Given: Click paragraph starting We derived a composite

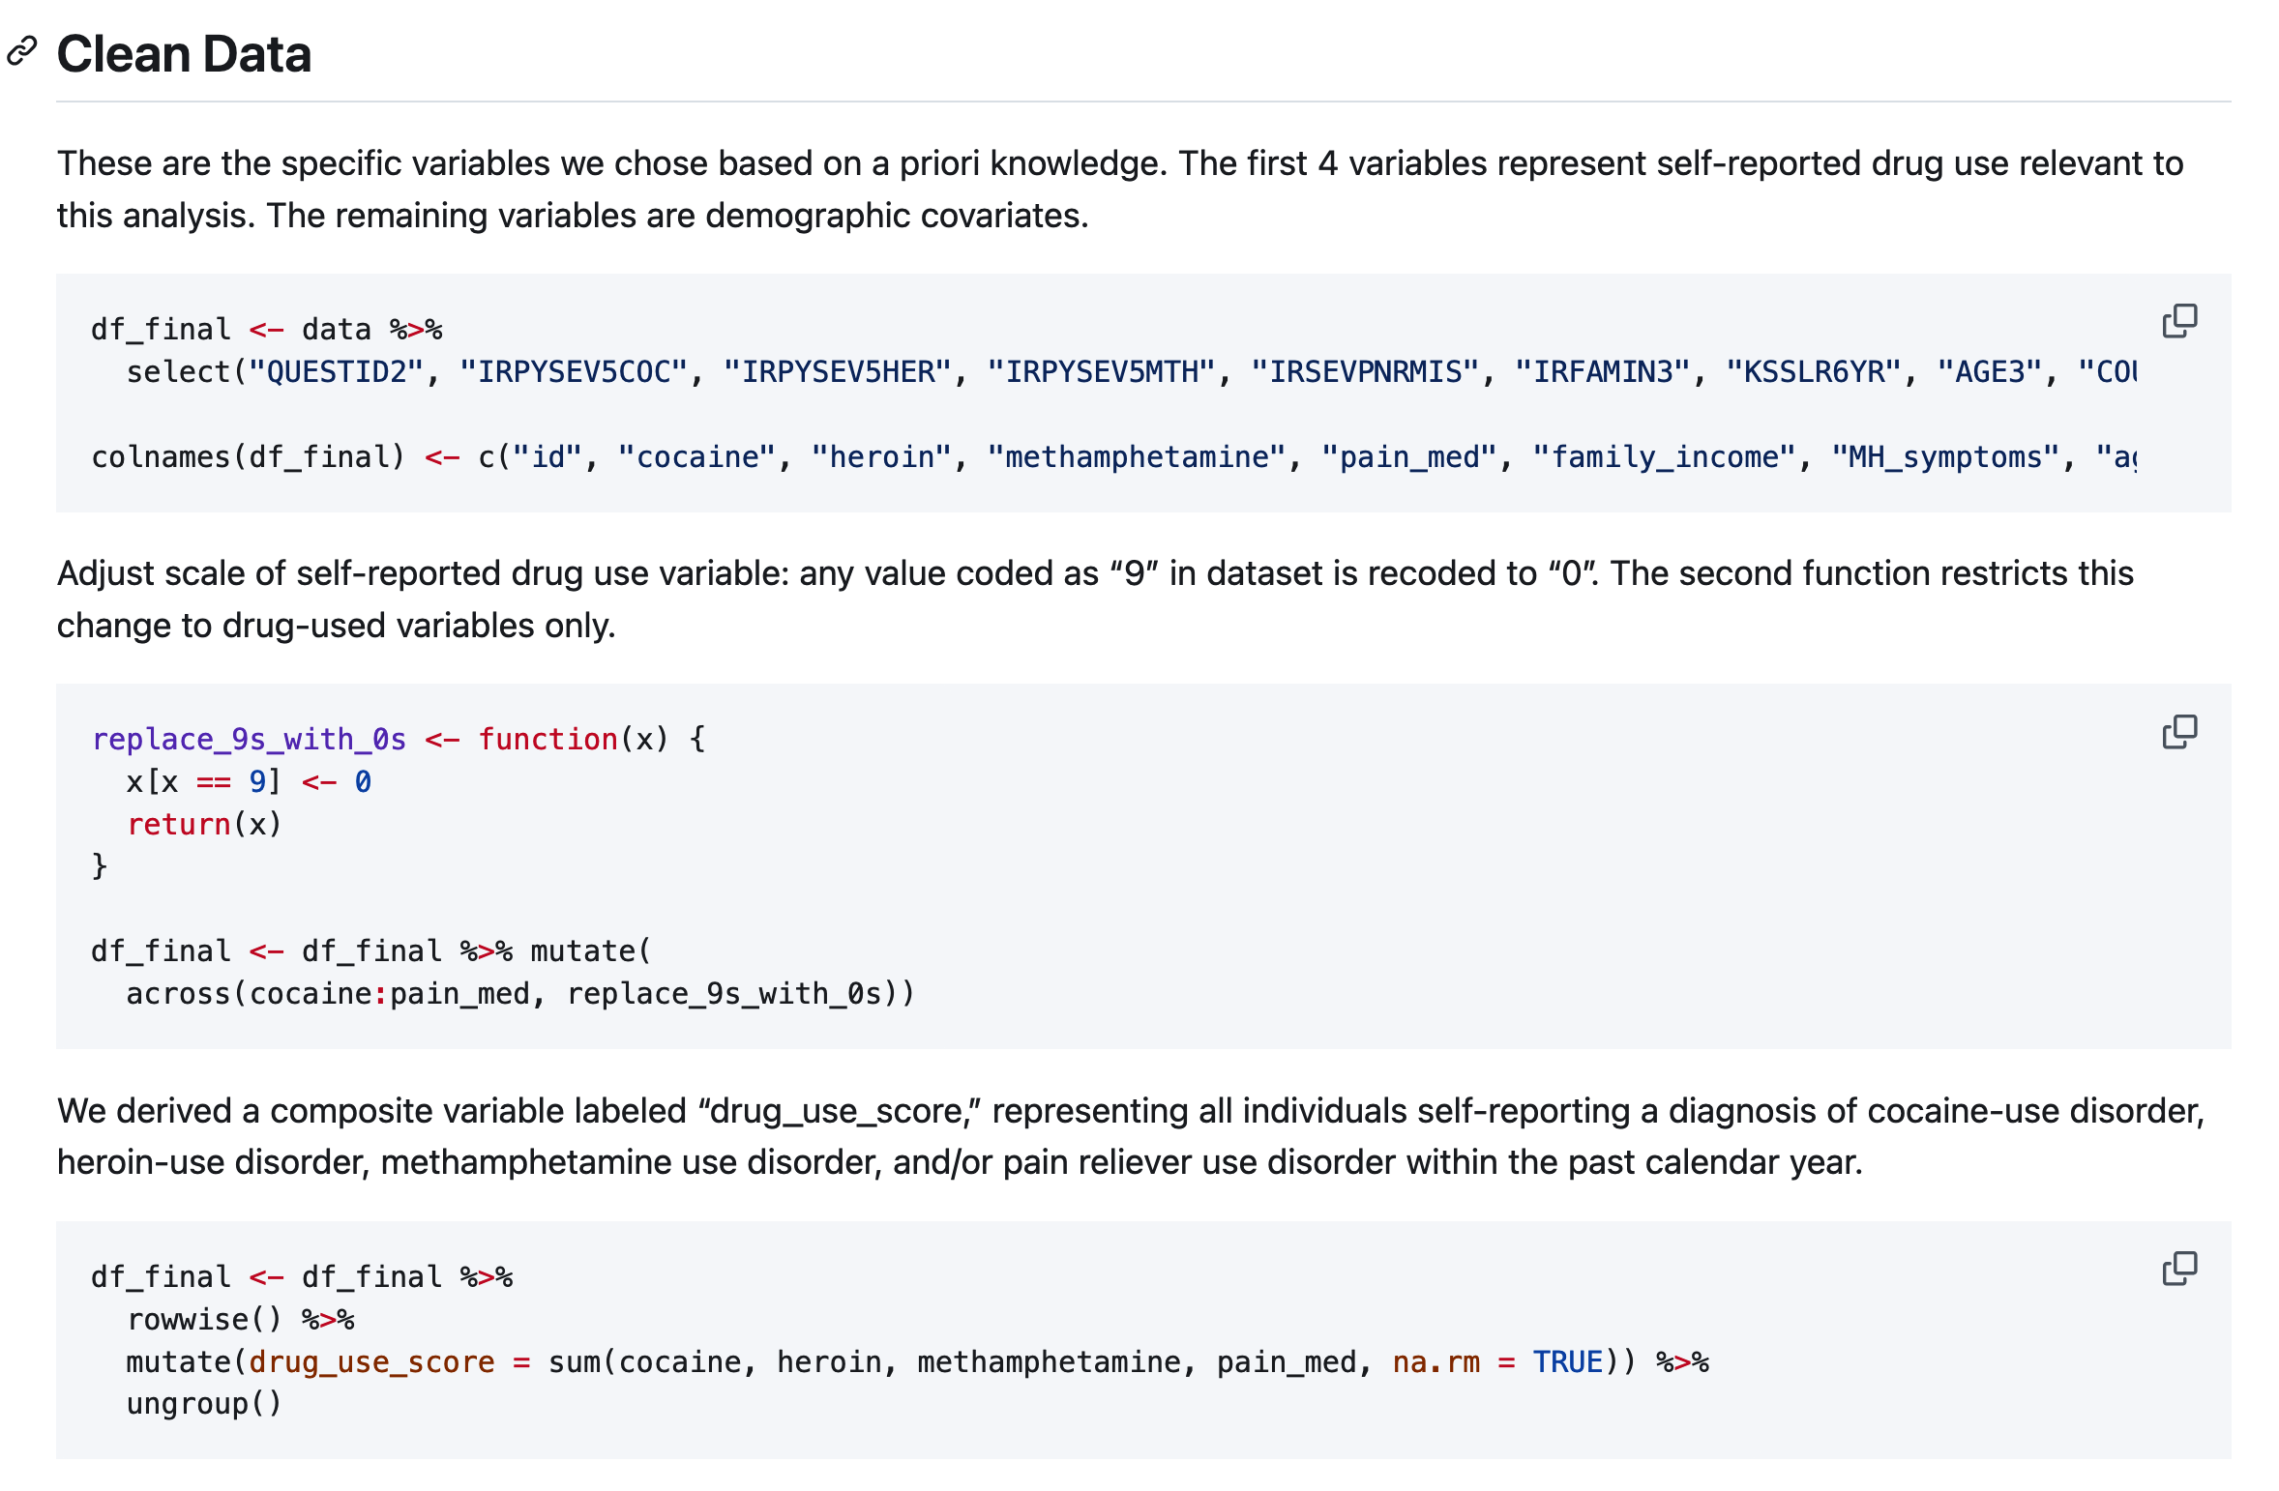Looking at the screenshot, I should point(1129,1136).
